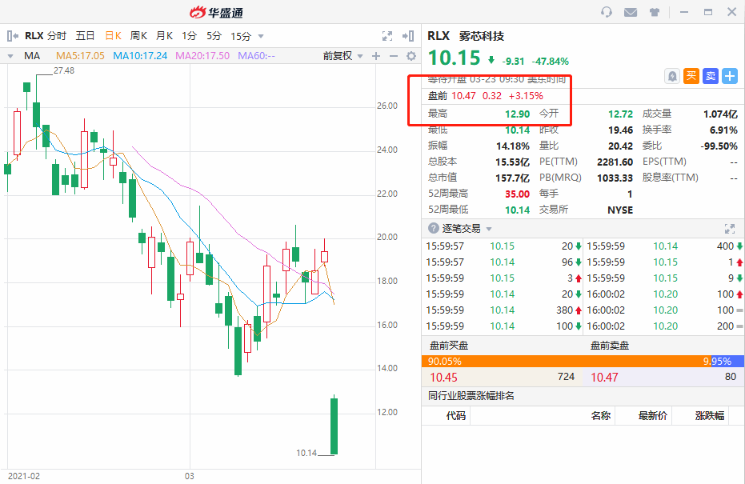Expand the tick trades panel fullscreen
The height and width of the screenshot is (484, 745).
coord(730,229)
